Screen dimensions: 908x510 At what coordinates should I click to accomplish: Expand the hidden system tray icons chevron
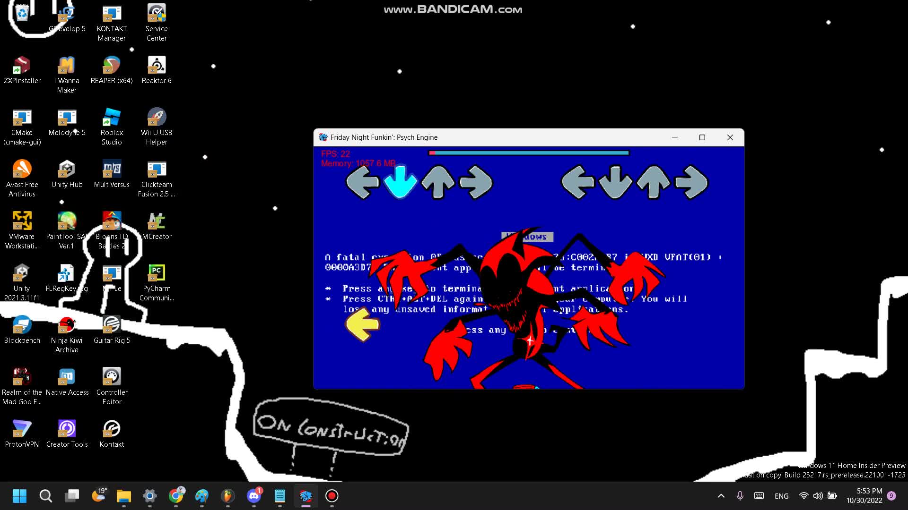(721, 496)
